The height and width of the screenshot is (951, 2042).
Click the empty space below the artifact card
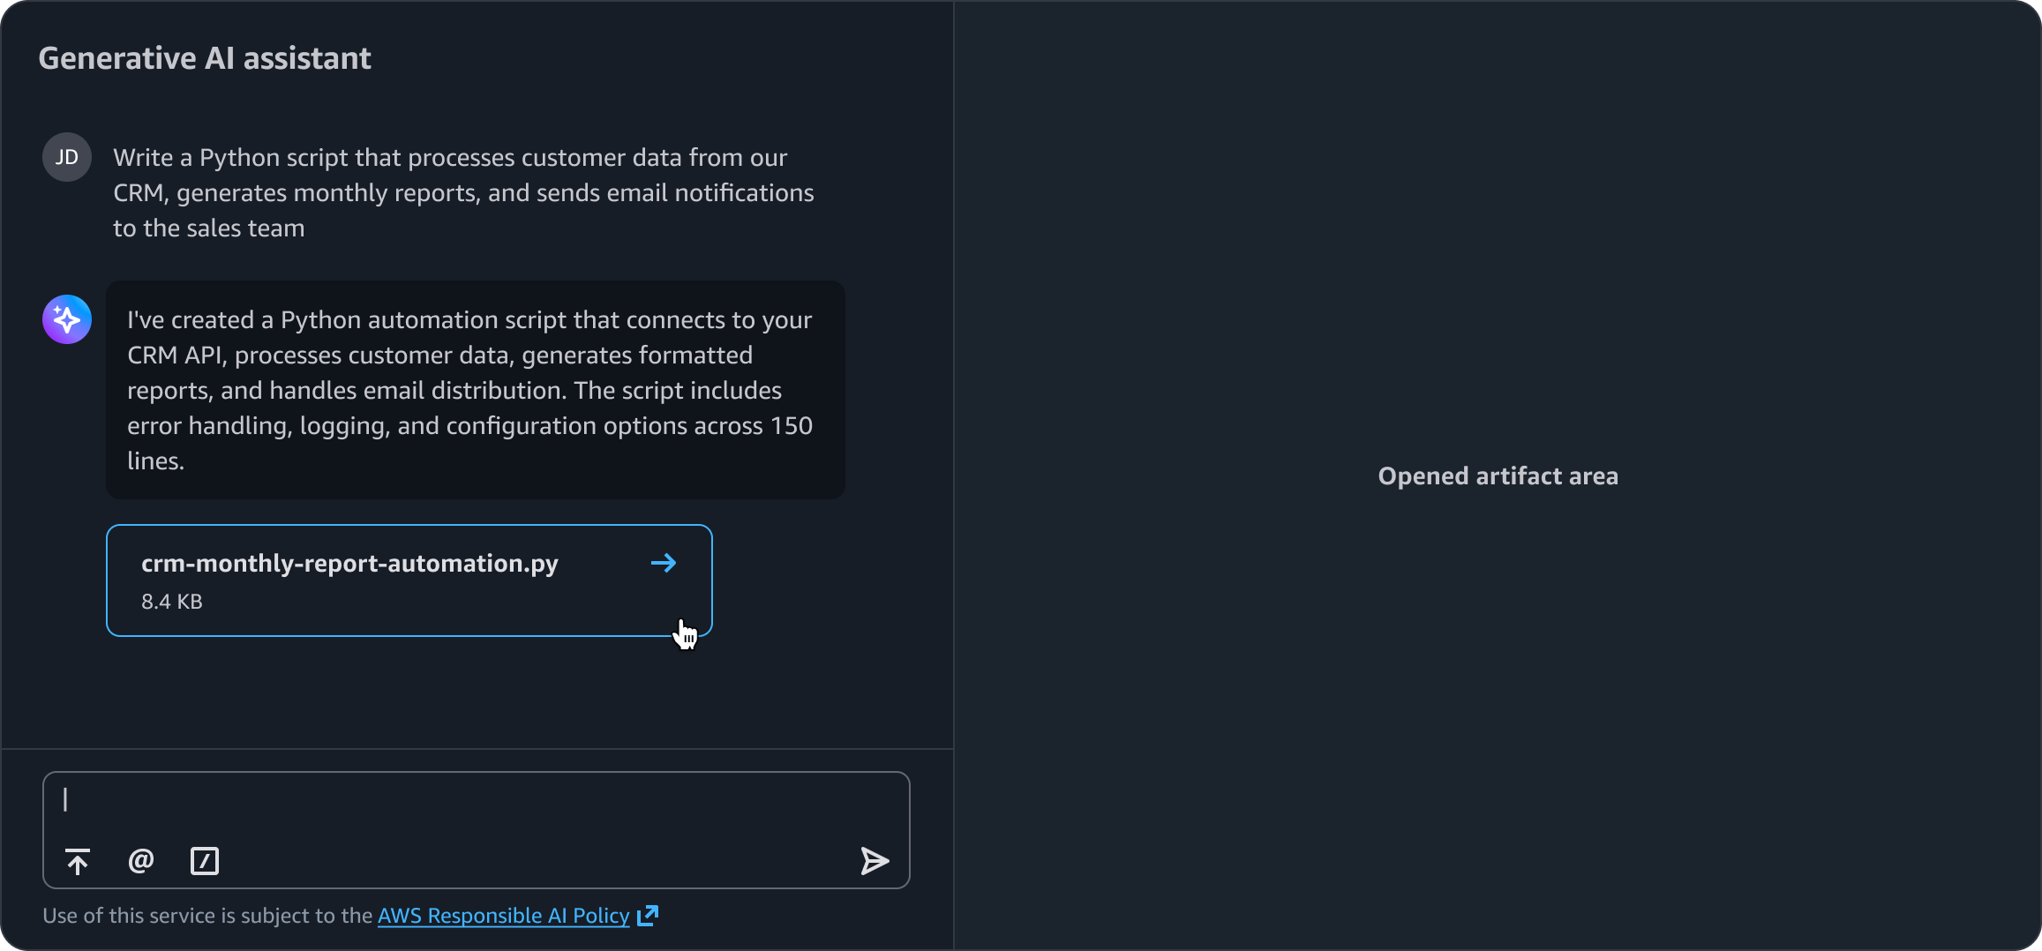click(477, 693)
